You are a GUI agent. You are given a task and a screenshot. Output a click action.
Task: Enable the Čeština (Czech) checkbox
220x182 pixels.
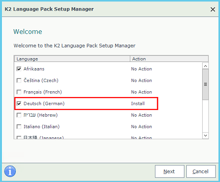(x=19, y=80)
